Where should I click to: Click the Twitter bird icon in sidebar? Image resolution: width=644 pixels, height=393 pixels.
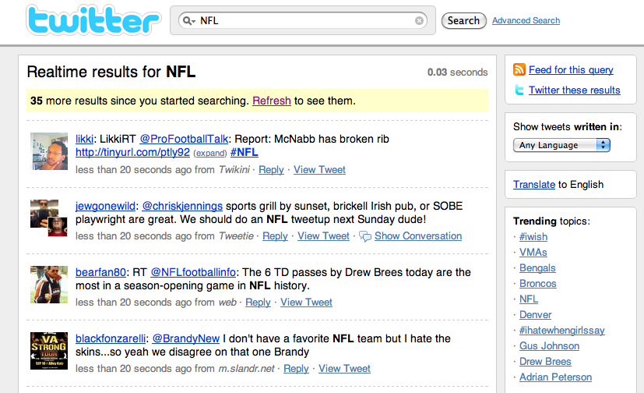point(519,90)
